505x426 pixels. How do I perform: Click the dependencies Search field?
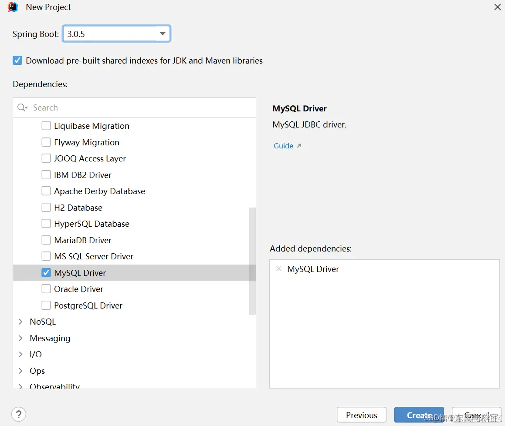(134, 107)
